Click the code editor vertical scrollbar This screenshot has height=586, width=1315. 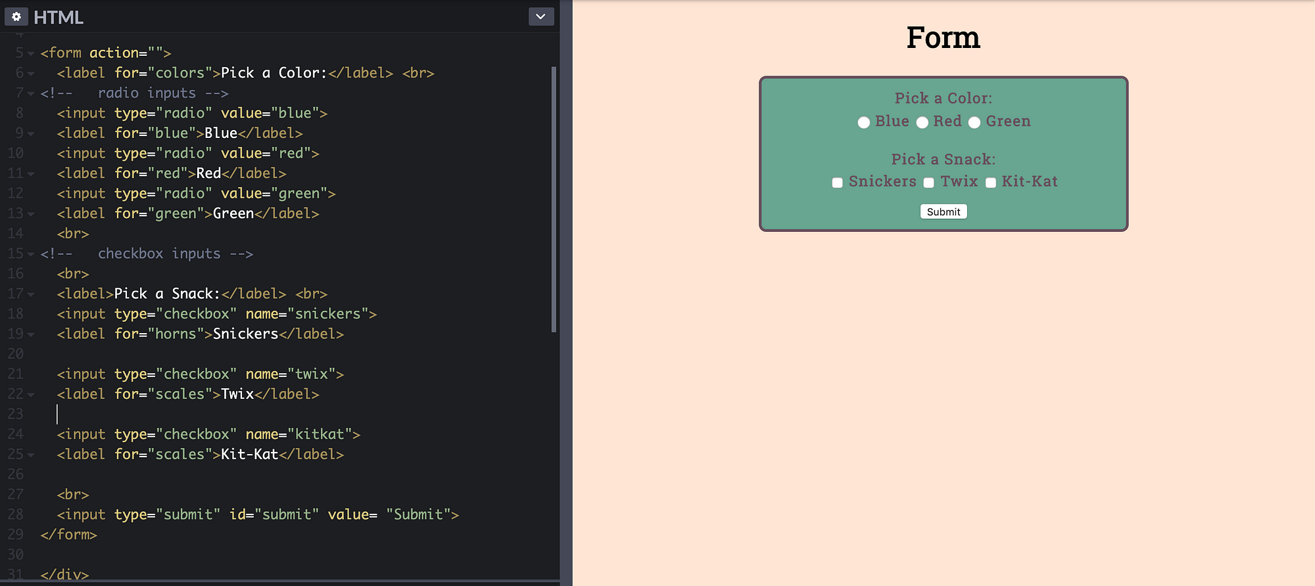click(x=554, y=199)
